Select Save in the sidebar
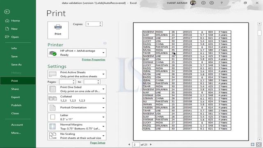 pyautogui.click(x=14, y=56)
